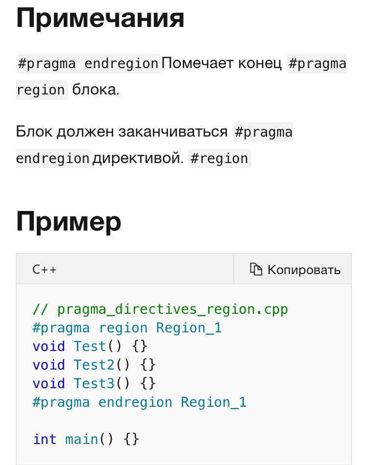Screen dimensions: 367x465
Task: Click the "Блок должен заканчиваться" text
Action: (122, 132)
